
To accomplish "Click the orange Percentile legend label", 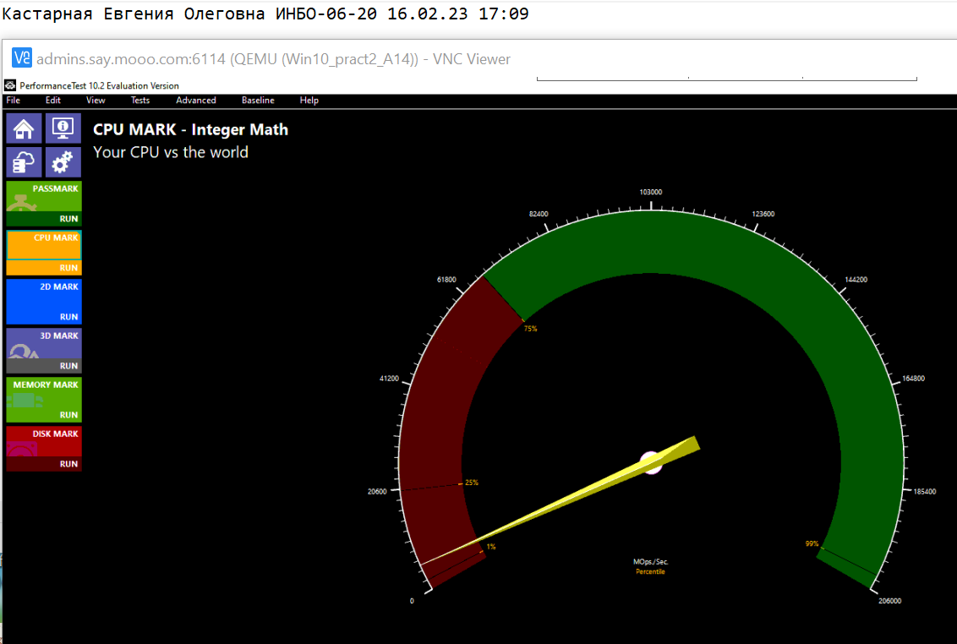I will pos(651,571).
